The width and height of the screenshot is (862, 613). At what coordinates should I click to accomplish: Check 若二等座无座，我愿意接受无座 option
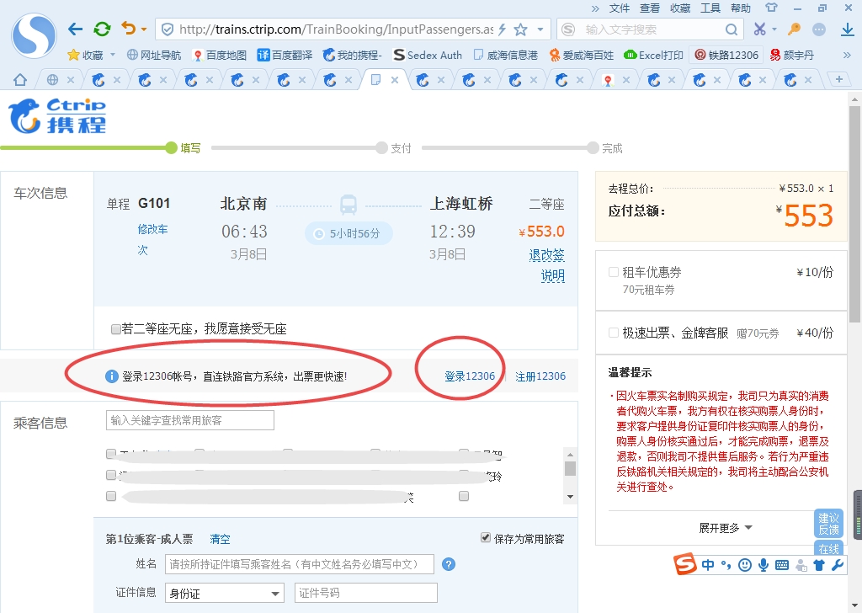pos(115,329)
